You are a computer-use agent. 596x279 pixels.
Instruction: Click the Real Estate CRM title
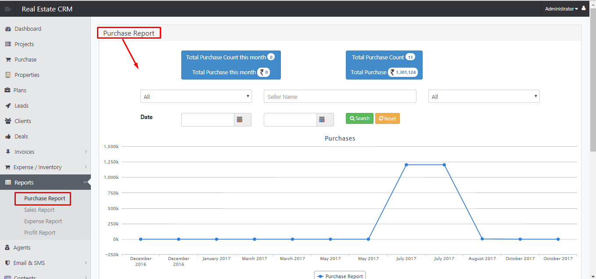click(x=47, y=9)
